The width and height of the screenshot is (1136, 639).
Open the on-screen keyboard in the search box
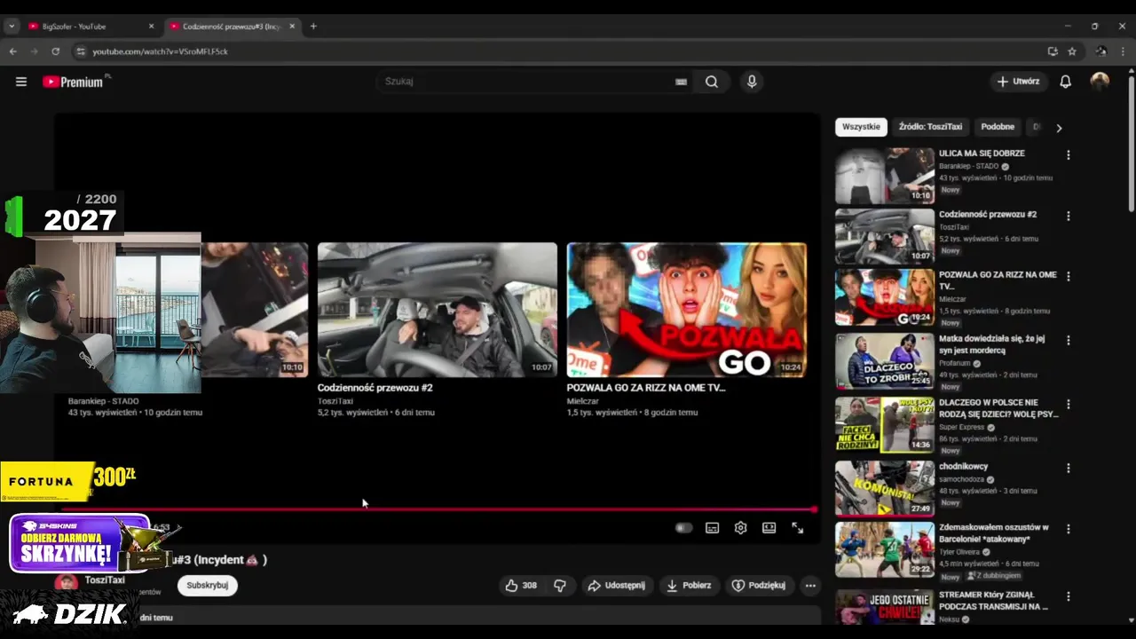[681, 82]
